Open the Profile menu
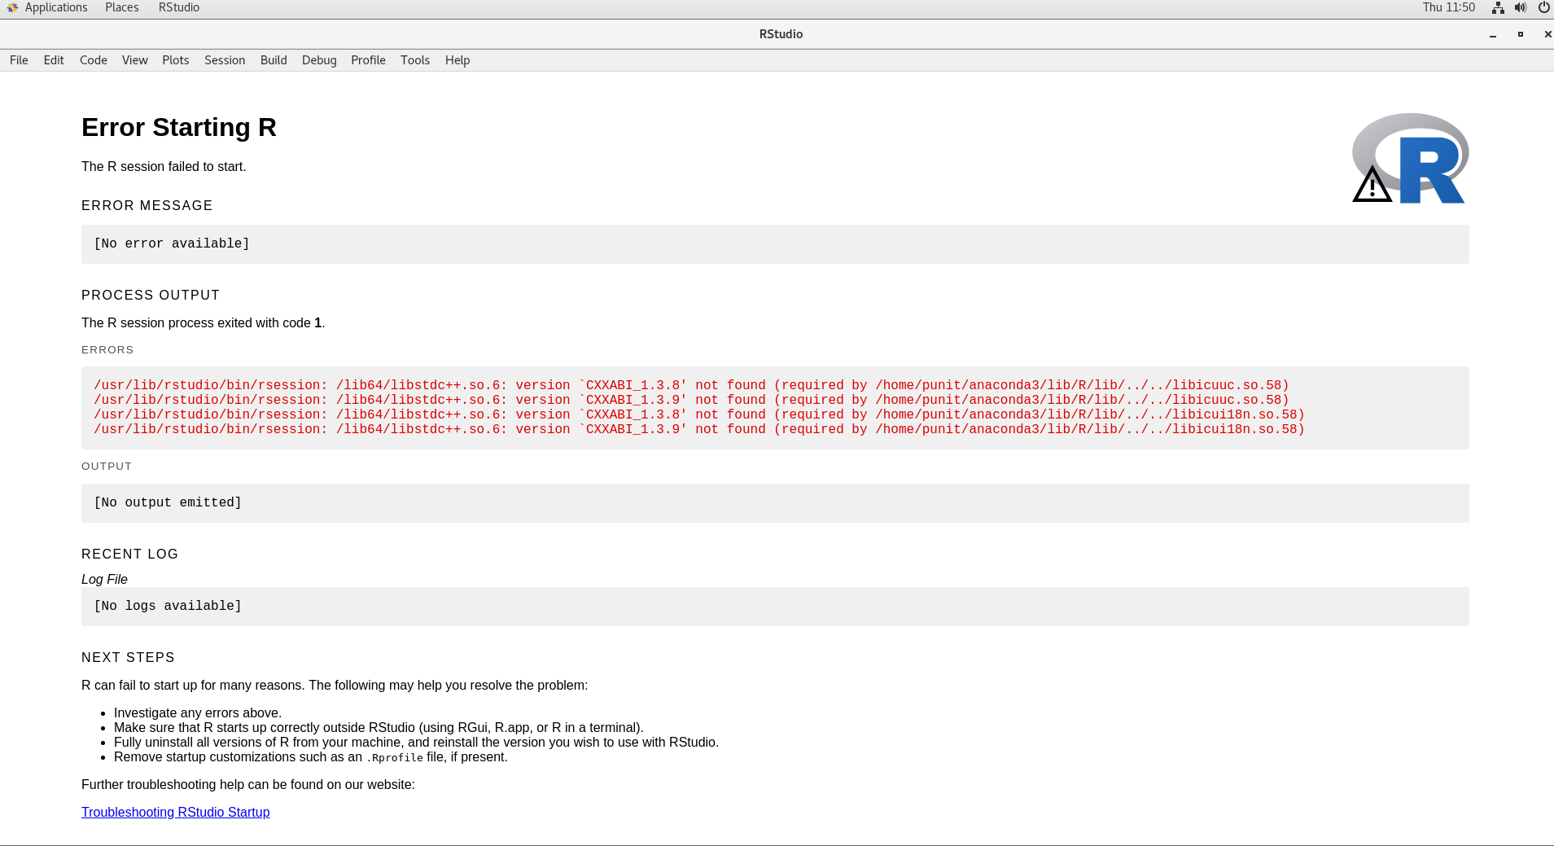The height and width of the screenshot is (846, 1554). coord(368,59)
